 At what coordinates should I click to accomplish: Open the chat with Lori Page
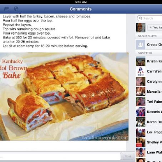tap(149, 132)
